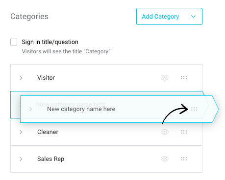This screenshot has width=225, height=180.
Task: Select the Sales Rep category name
Action: [x=50, y=159]
